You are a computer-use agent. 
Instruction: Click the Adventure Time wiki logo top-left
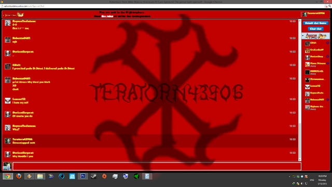pos(14,15)
